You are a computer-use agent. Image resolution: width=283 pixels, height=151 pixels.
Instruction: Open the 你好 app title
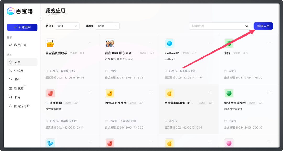point(227,53)
